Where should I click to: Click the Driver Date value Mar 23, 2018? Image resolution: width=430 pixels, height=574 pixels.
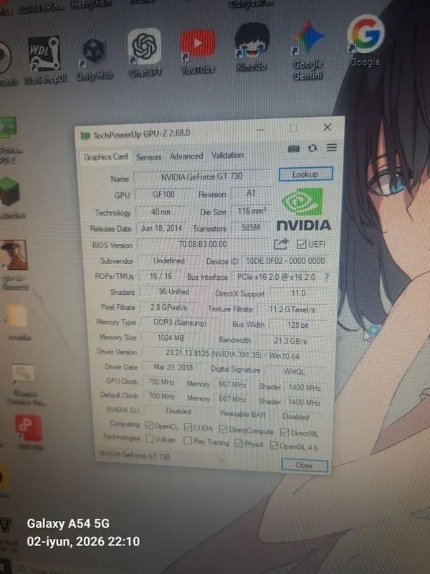tap(173, 367)
